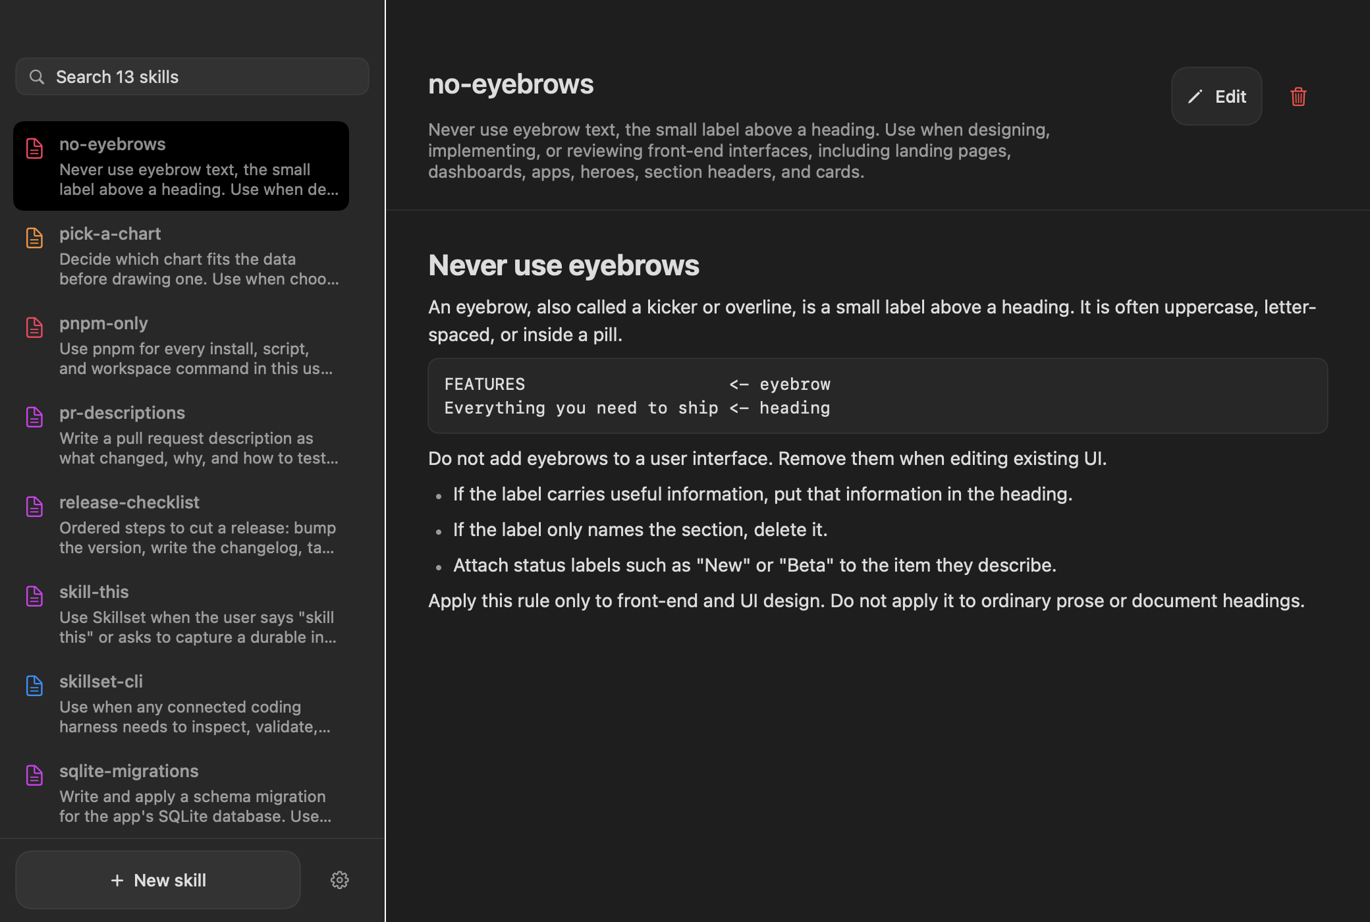Click the purple document icon for pr-descriptions
Screen dimensions: 1370x922
(x=34, y=417)
